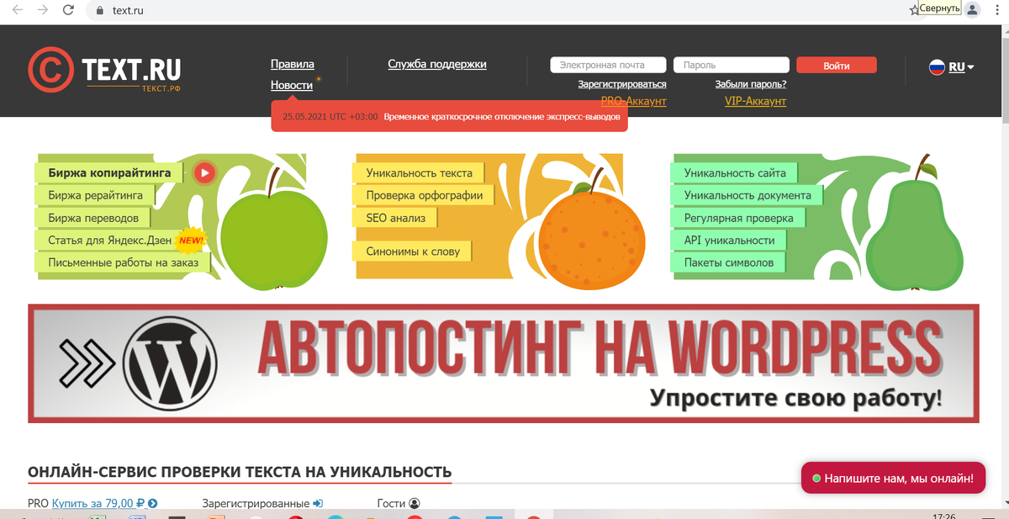Screen dimensions: 1009x519
Task: Open Регулярная проверка
Action: click(738, 218)
